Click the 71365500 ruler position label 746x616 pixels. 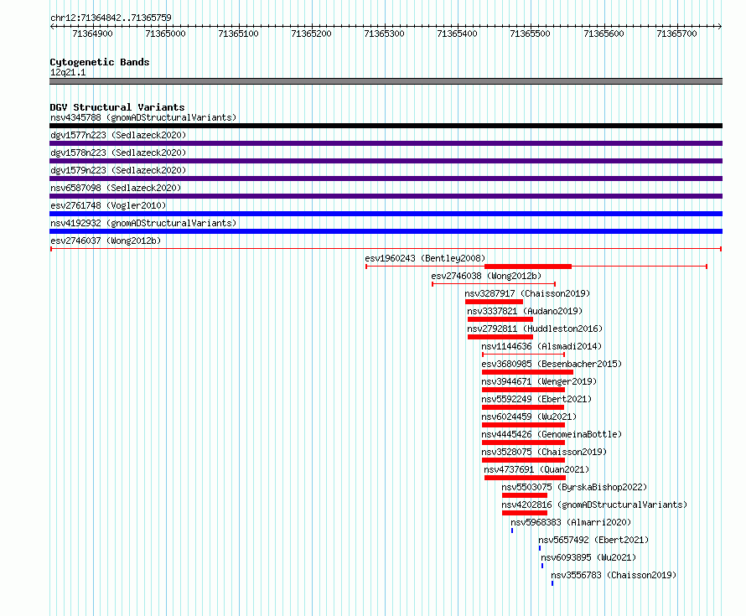(530, 34)
